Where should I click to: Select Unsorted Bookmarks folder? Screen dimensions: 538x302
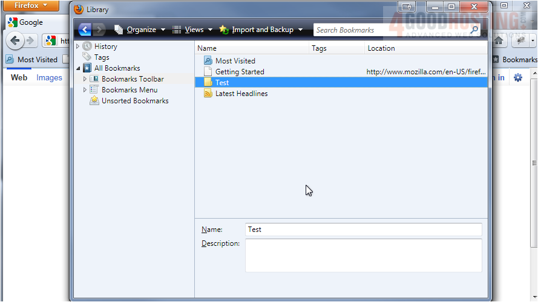click(x=134, y=101)
